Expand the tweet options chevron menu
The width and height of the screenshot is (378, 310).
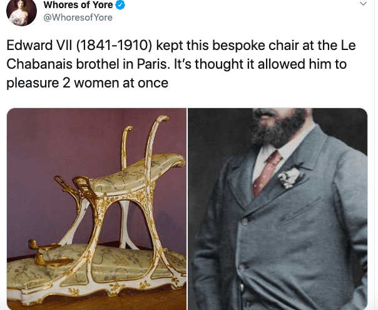coord(363,4)
